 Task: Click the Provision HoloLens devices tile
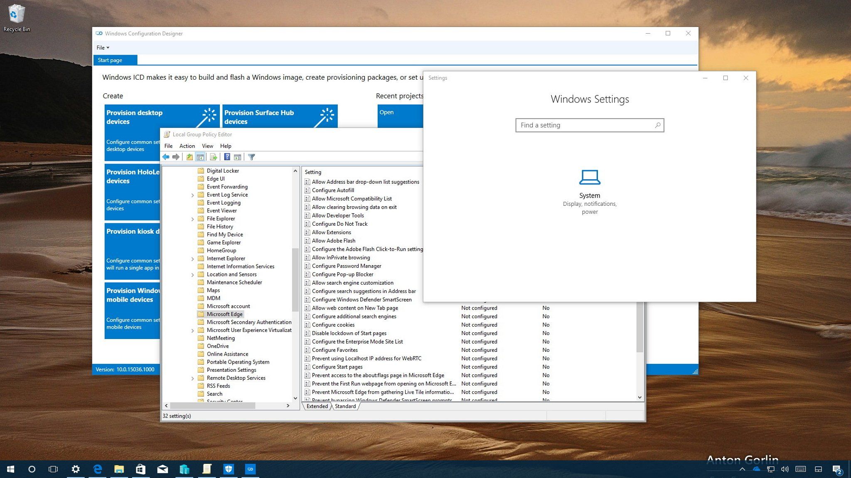(x=132, y=192)
